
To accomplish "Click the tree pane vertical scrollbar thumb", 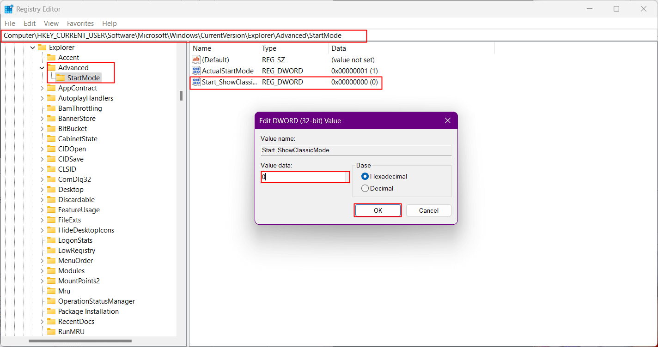I will (181, 96).
